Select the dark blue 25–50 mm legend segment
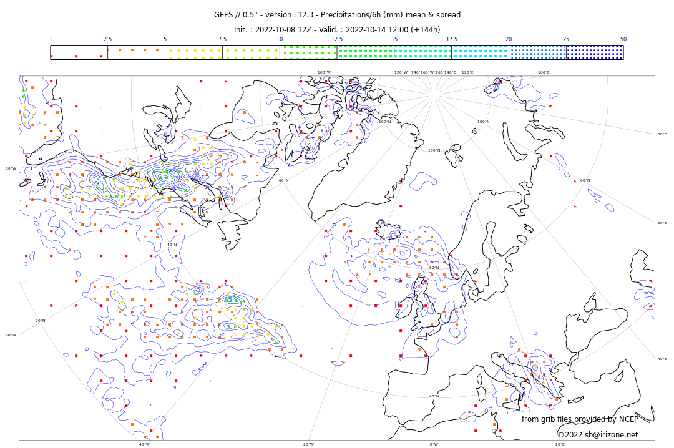 coord(595,52)
